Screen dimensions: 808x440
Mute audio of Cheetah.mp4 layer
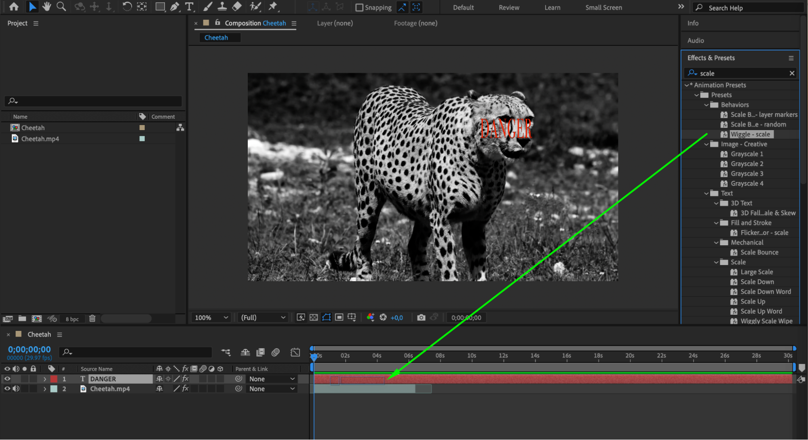[16, 389]
